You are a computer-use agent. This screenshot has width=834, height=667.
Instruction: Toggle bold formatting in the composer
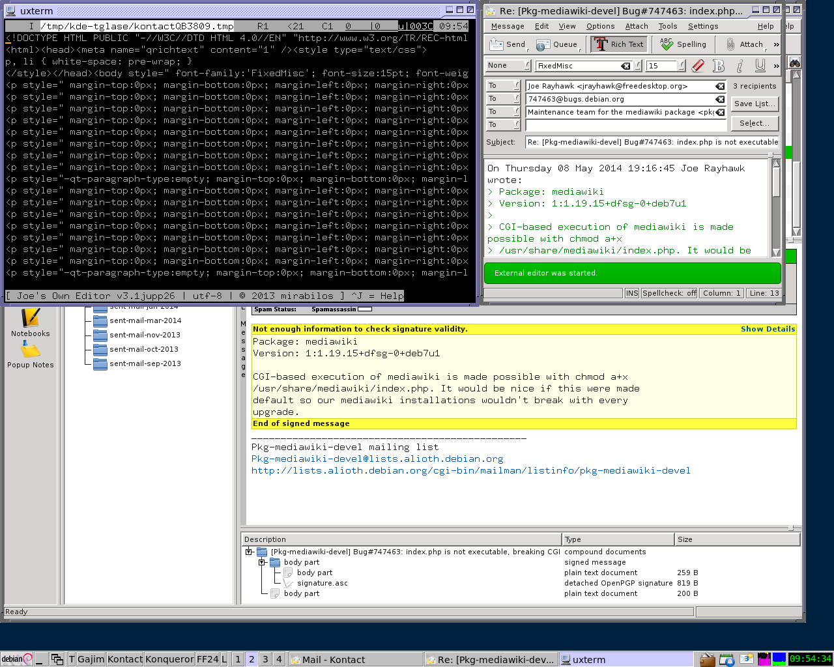[x=719, y=66]
